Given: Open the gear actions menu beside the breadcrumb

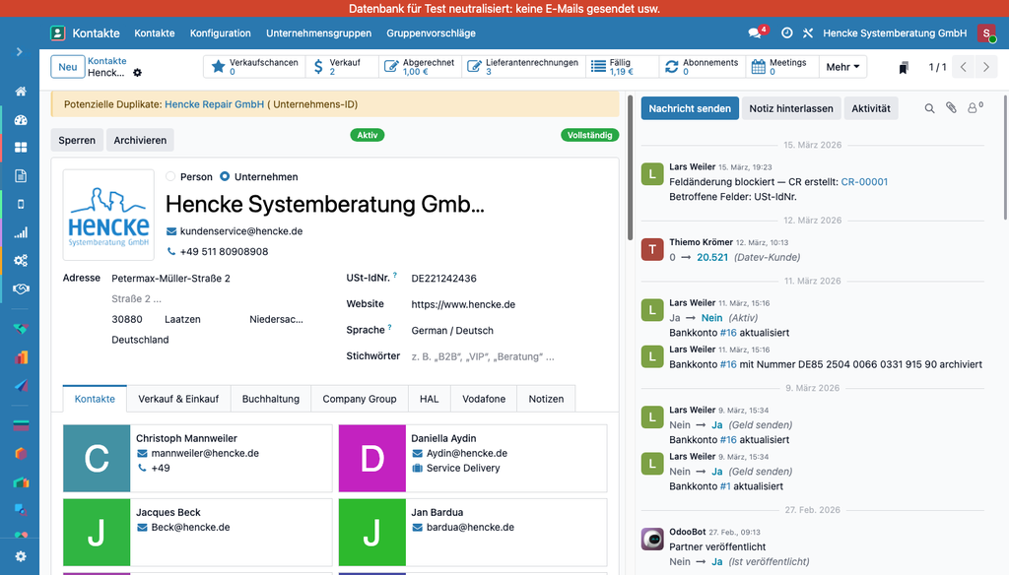Looking at the screenshot, I should [x=138, y=73].
